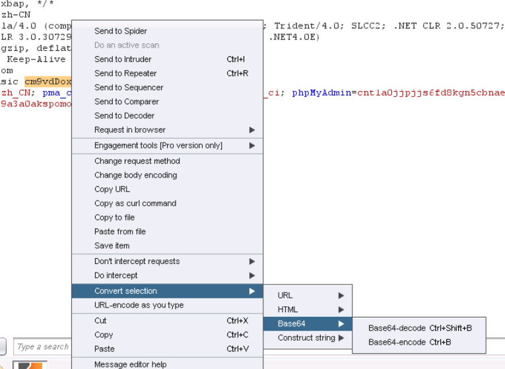
Task: Choose Send to Spider from context menu
Action: coord(121,31)
